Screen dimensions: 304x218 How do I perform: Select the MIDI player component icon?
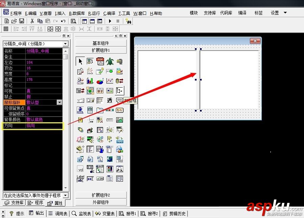tap(80, 139)
